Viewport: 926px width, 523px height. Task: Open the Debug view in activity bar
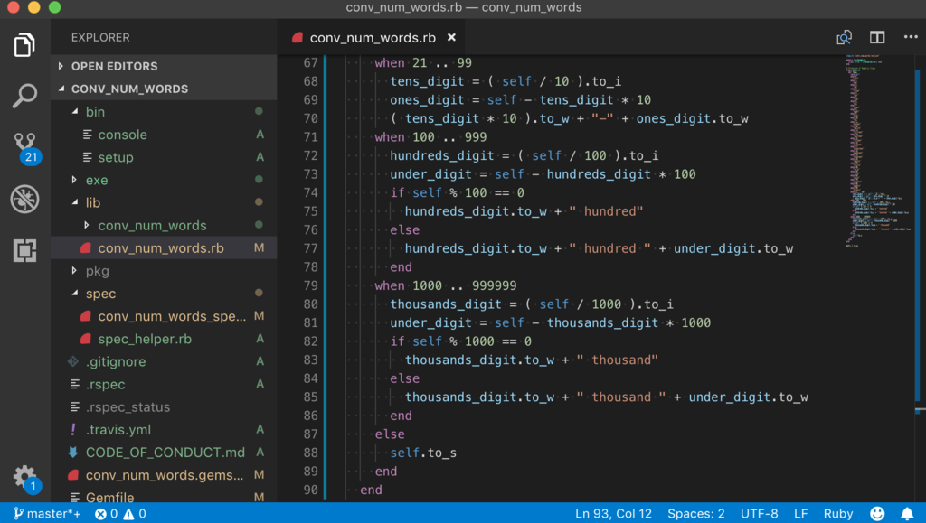24,199
